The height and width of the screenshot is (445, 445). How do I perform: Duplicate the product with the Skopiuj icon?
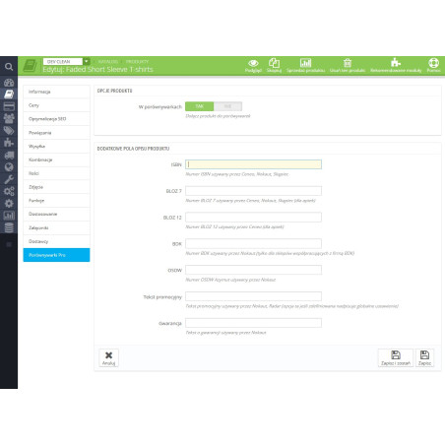click(274, 63)
